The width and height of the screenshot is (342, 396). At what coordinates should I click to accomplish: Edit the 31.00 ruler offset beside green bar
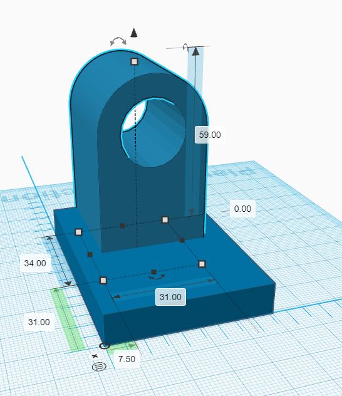pyautogui.click(x=39, y=322)
